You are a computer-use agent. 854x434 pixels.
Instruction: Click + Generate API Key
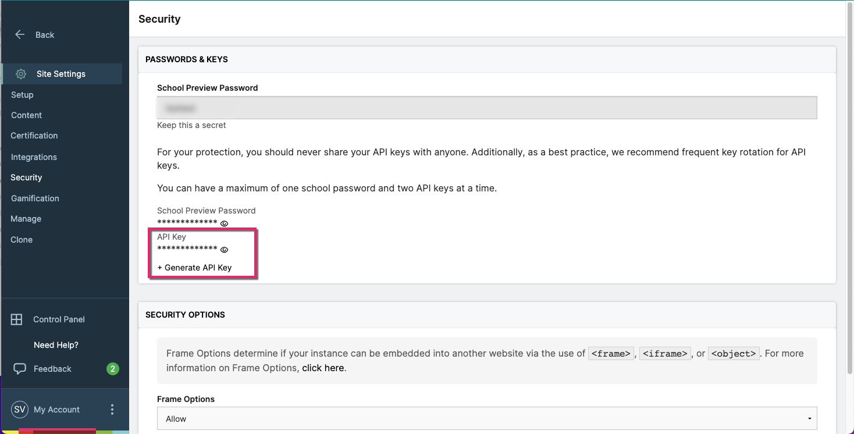point(194,268)
